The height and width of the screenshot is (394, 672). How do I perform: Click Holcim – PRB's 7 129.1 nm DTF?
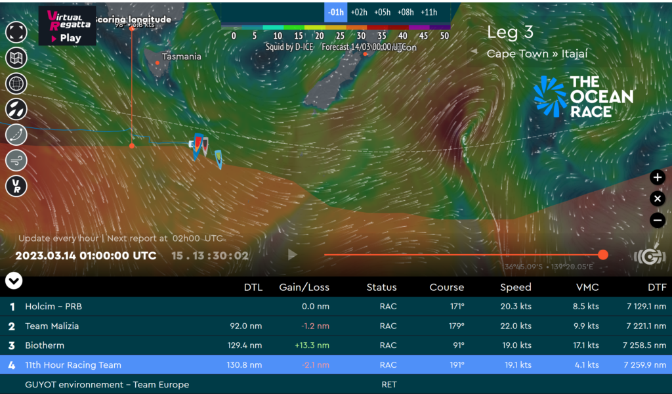pyautogui.click(x=646, y=307)
